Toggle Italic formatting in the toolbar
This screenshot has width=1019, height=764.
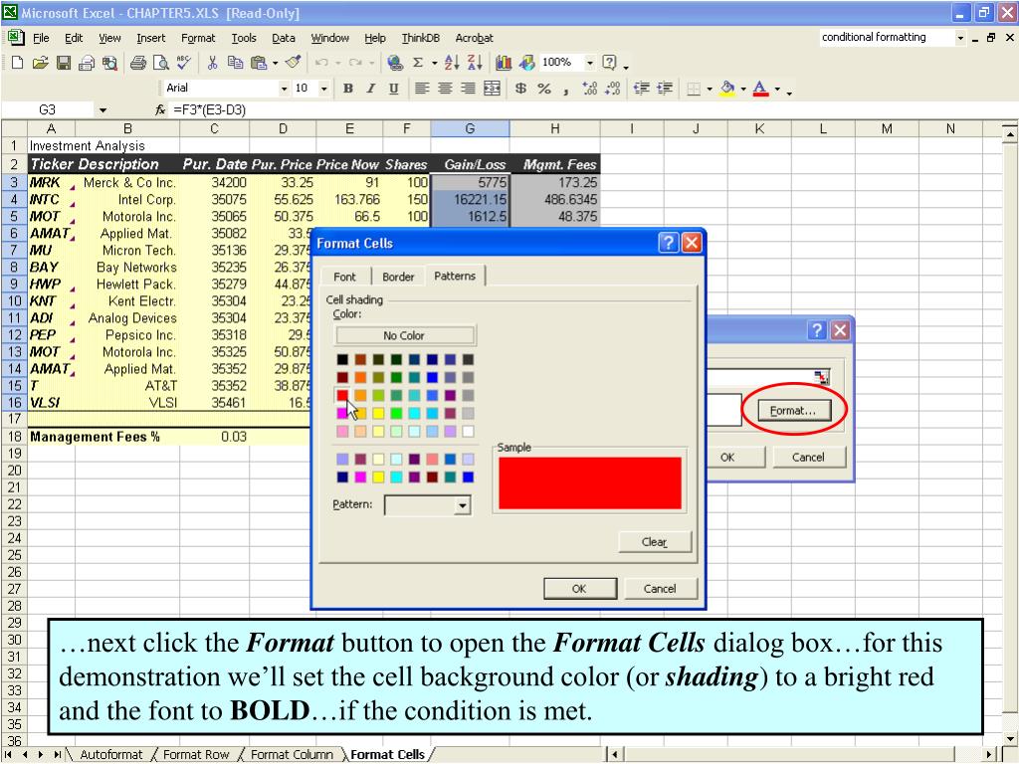(x=371, y=89)
